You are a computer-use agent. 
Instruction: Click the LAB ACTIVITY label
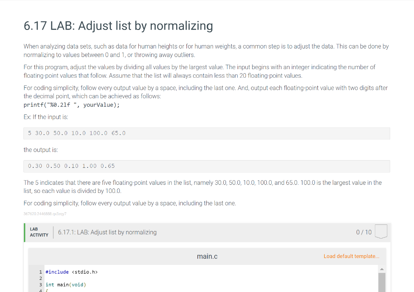click(x=38, y=232)
